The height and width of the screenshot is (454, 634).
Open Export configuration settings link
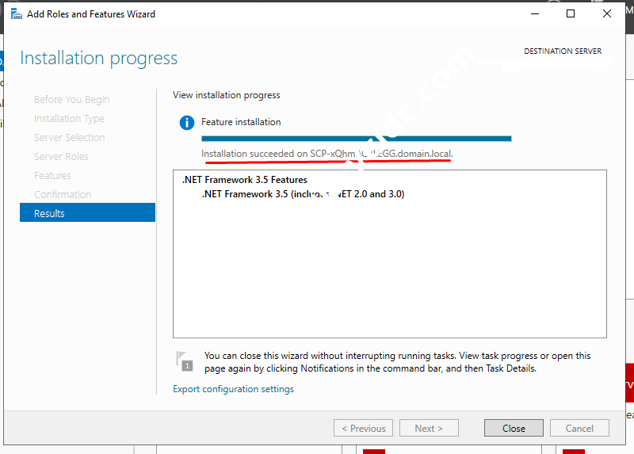tap(233, 389)
